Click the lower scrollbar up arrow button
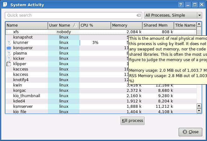Image resolution: width=207 pixels, height=141 pixels. click(199, 106)
